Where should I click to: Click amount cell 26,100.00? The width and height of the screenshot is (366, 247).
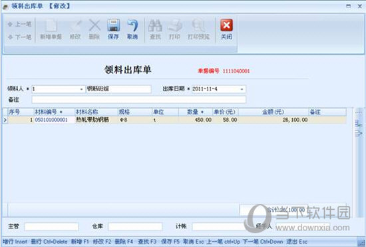coord(274,120)
